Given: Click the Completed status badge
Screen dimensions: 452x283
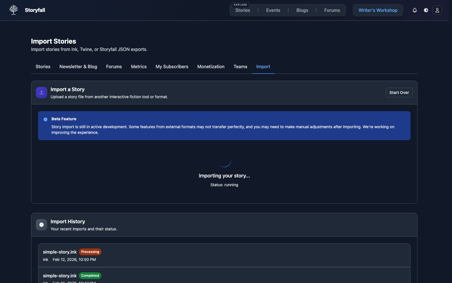Looking at the screenshot, I should (90, 275).
